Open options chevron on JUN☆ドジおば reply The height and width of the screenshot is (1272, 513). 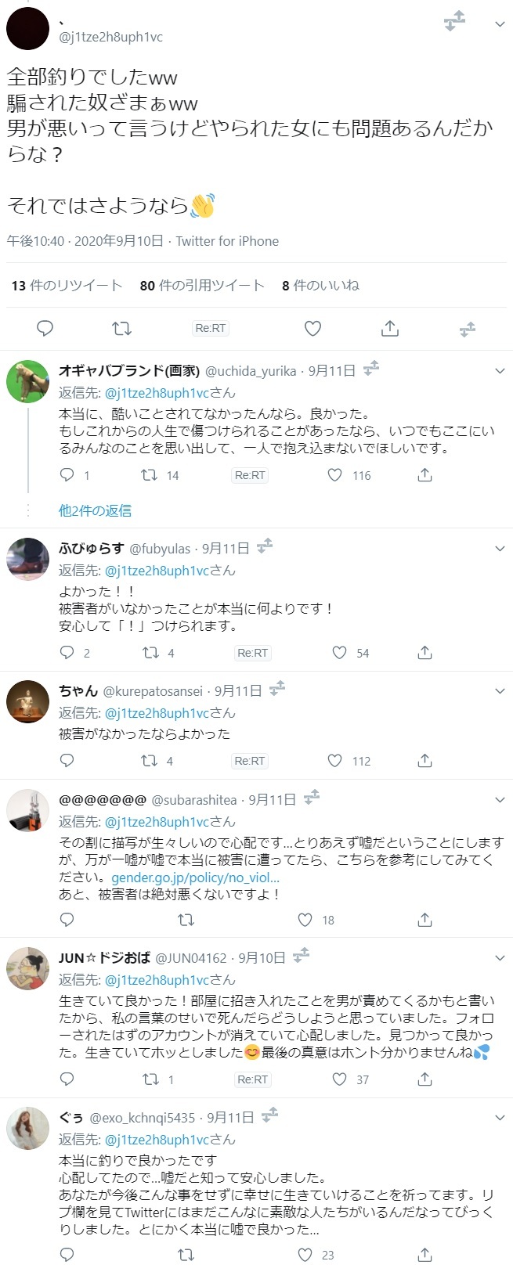point(500,958)
